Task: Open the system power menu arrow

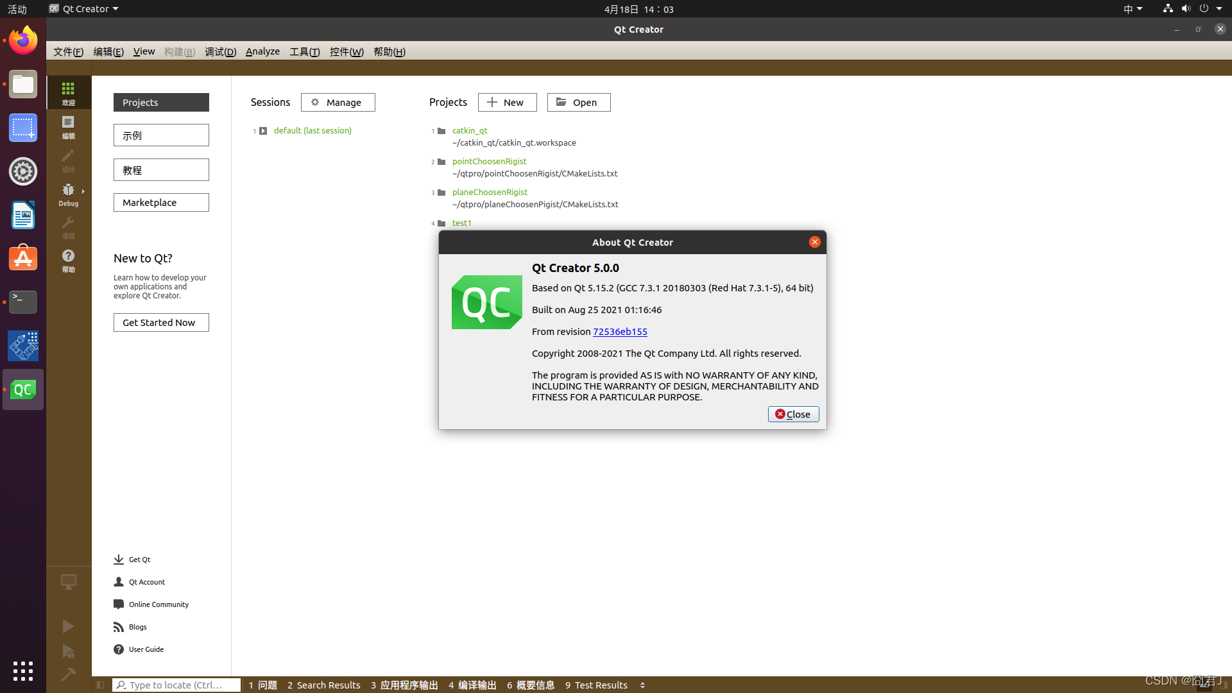Action: pos(1219,9)
